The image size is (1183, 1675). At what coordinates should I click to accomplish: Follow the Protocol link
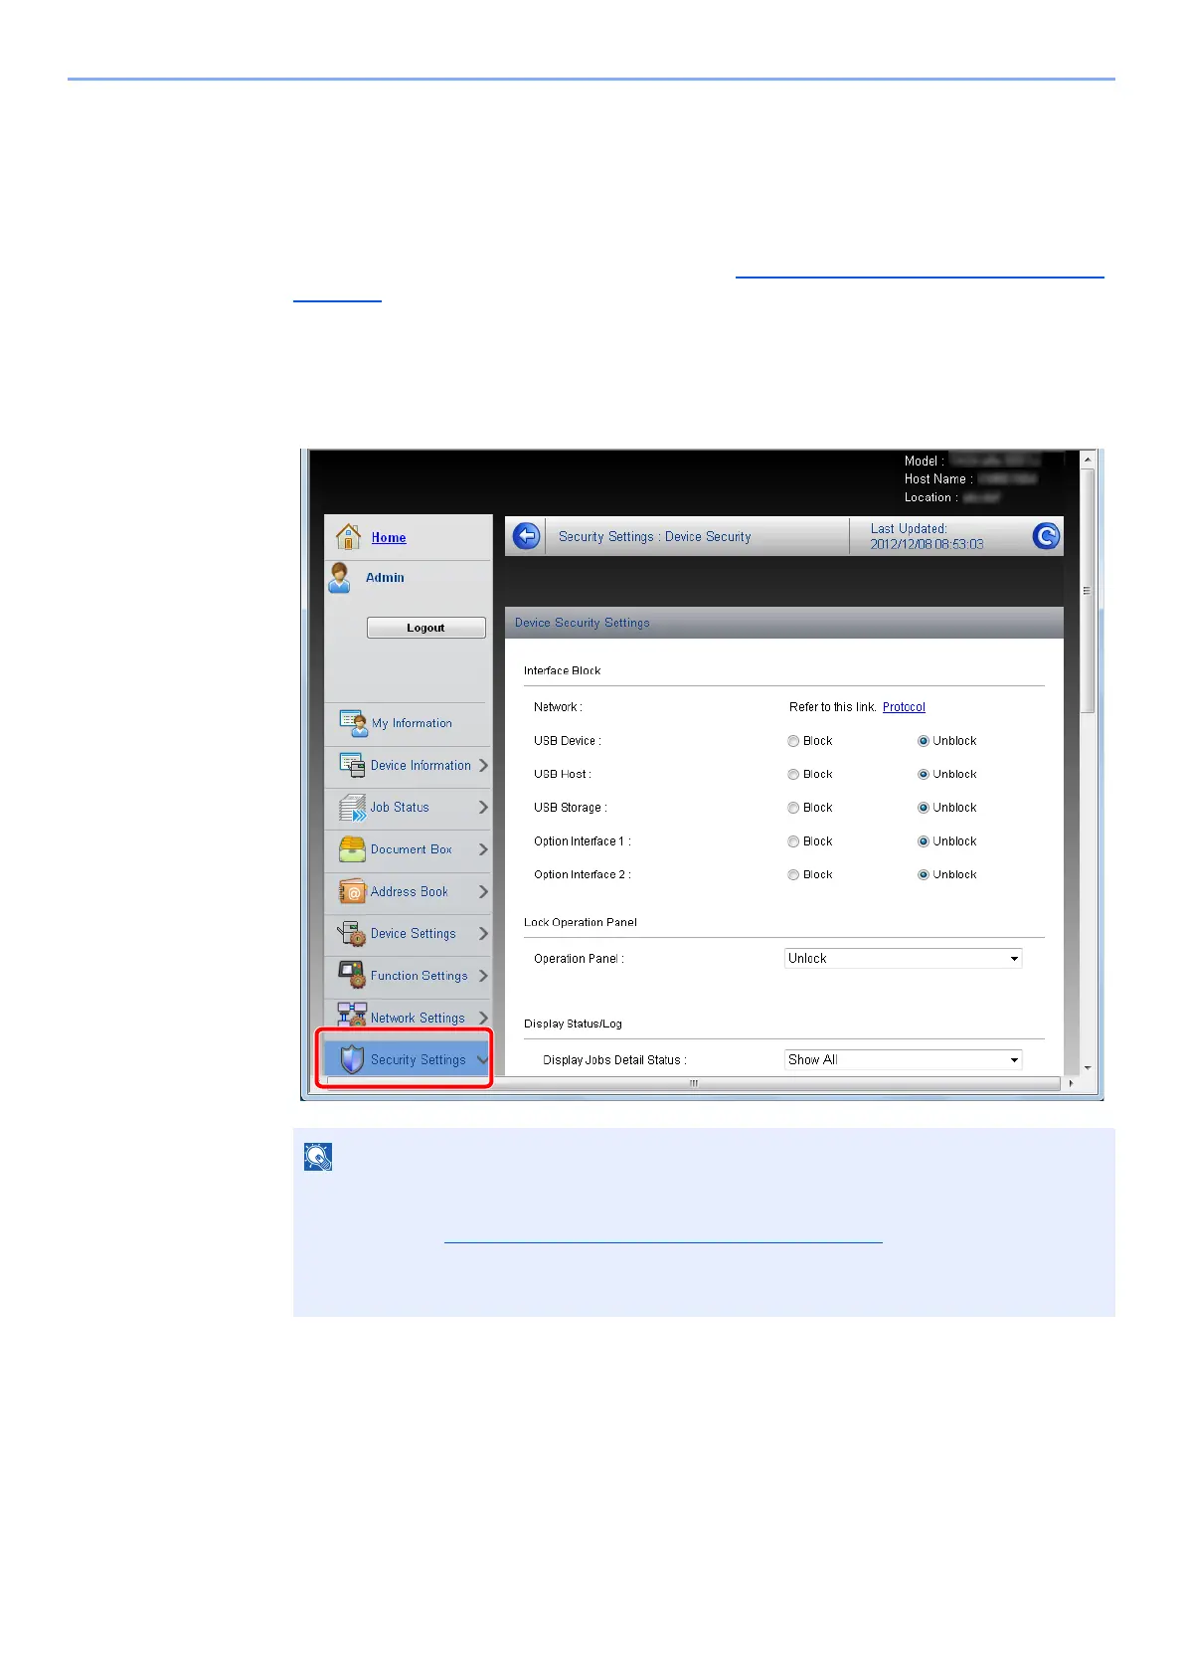(904, 707)
